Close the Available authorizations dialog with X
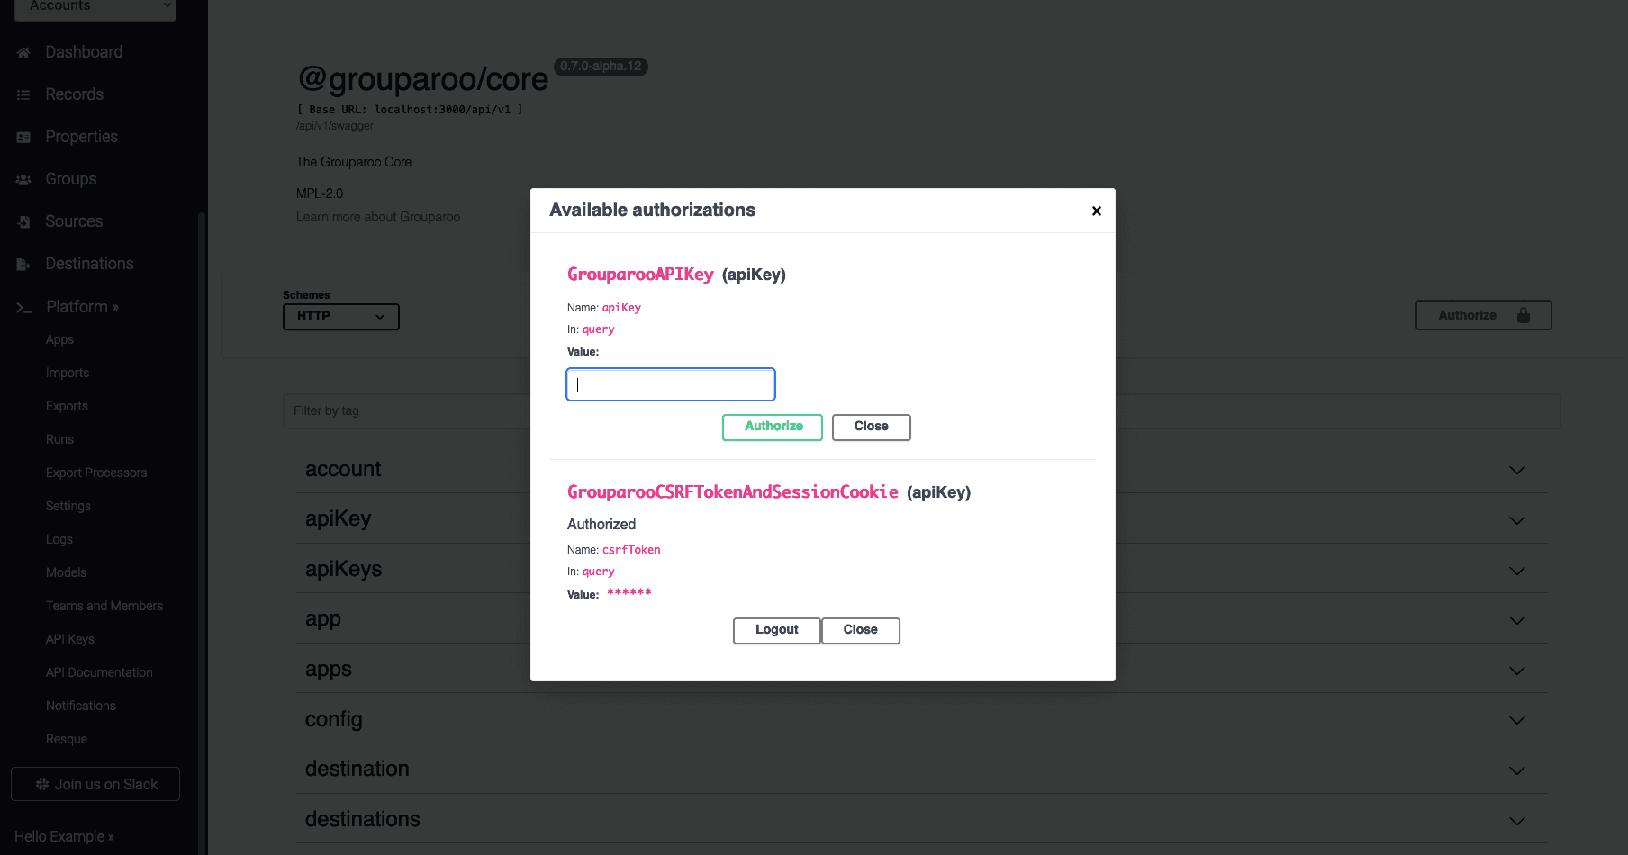This screenshot has height=855, width=1628. [x=1096, y=211]
